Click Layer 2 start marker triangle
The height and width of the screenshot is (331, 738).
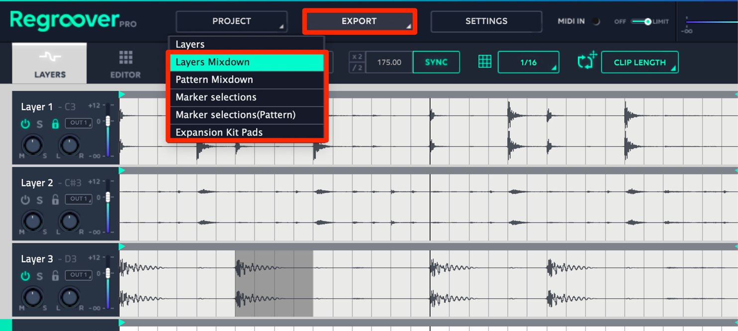(122, 170)
